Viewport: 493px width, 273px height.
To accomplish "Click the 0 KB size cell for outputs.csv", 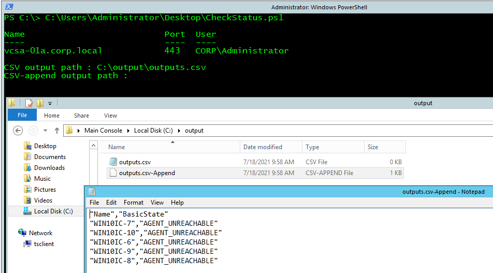I will [x=396, y=162].
